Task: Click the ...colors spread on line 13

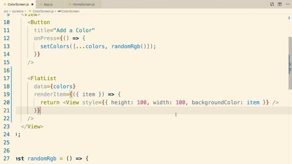Action: pyautogui.click(x=90, y=46)
